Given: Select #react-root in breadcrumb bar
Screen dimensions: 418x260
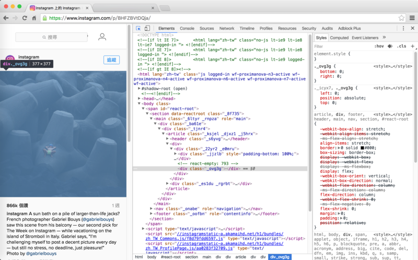Looking at the screenshot, I should (x=171, y=257).
